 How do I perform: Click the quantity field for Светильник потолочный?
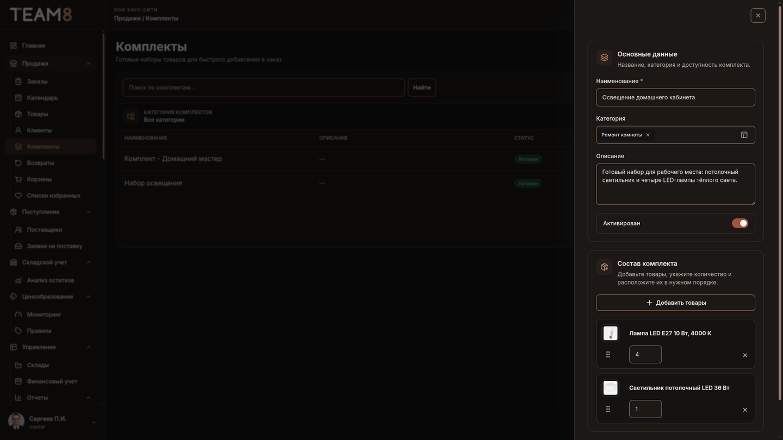click(645, 409)
